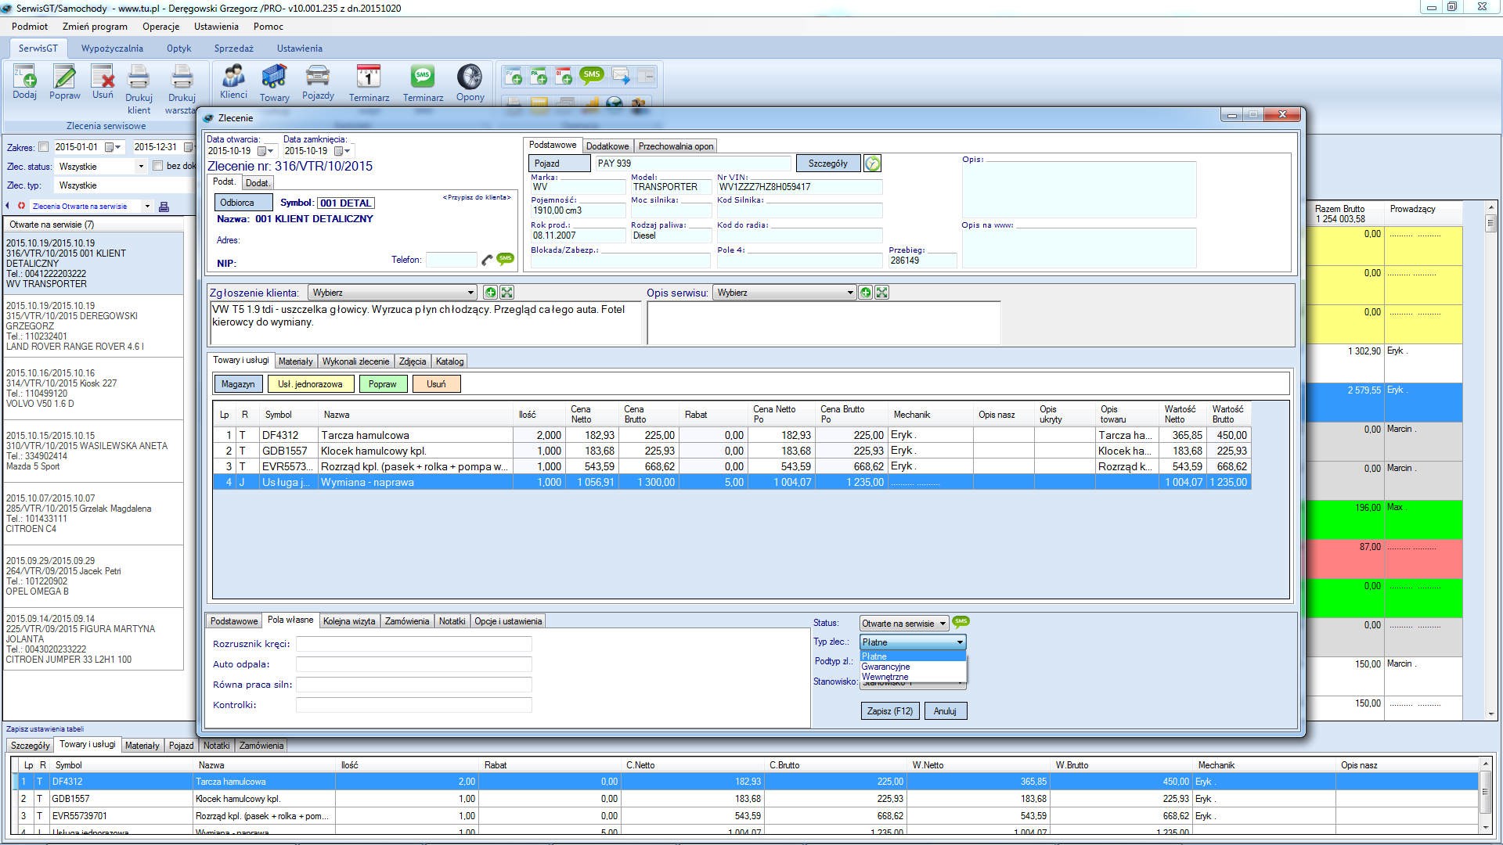Click the green add icon beside Zgłoszenie klienta
1503x845 pixels.
490,293
